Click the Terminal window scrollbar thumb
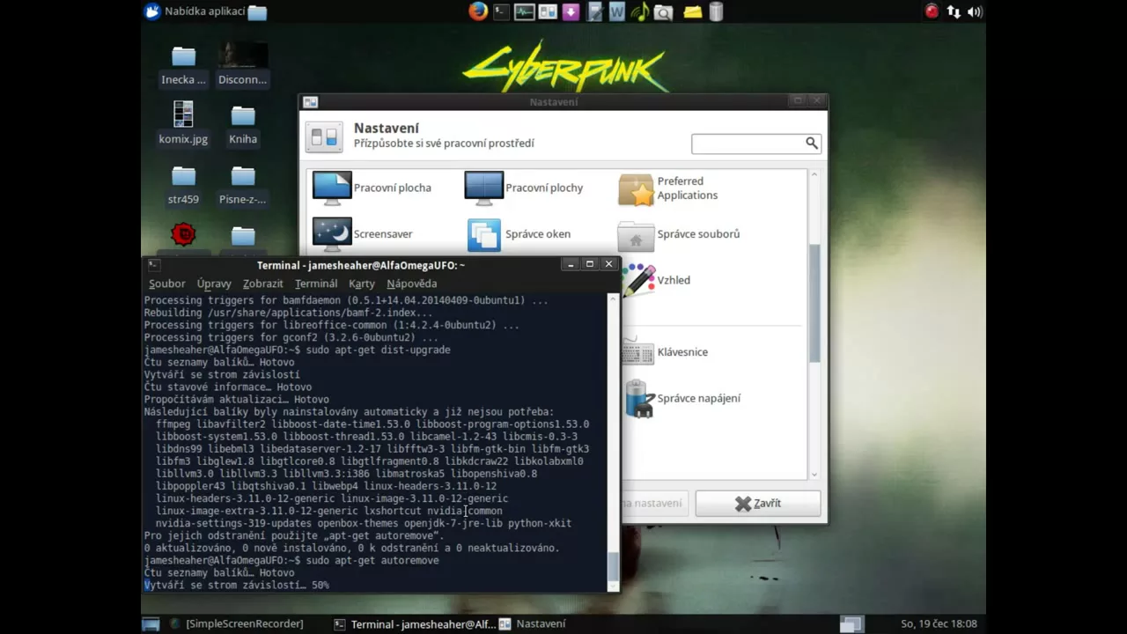 [614, 566]
